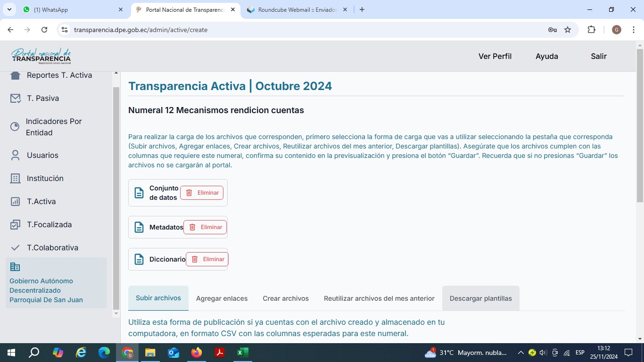Eliminate the Conjunto de datos file
This screenshot has width=644, height=362.
202,193
